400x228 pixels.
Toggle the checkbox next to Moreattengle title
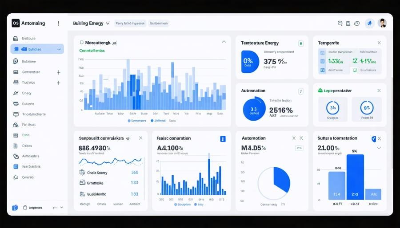pos(82,43)
